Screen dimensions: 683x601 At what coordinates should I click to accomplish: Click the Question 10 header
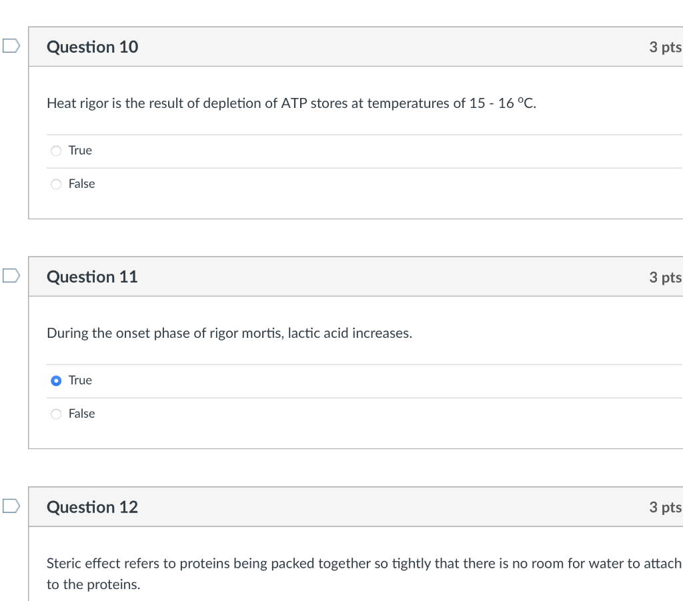92,47
